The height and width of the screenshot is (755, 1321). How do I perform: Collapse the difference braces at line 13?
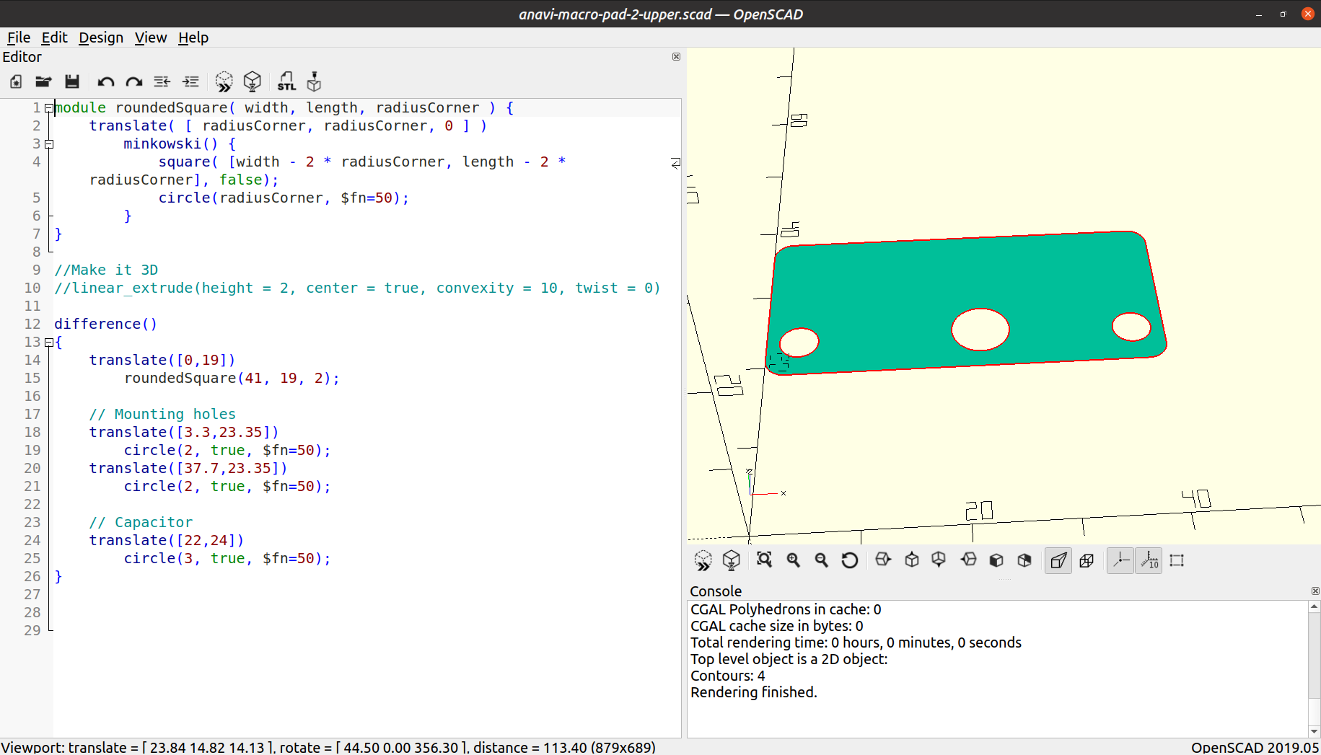coord(48,342)
